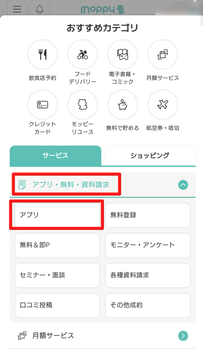The height and width of the screenshot is (351, 203).
Task: Select the モニター・アンケート survey option
Action: [148, 245]
